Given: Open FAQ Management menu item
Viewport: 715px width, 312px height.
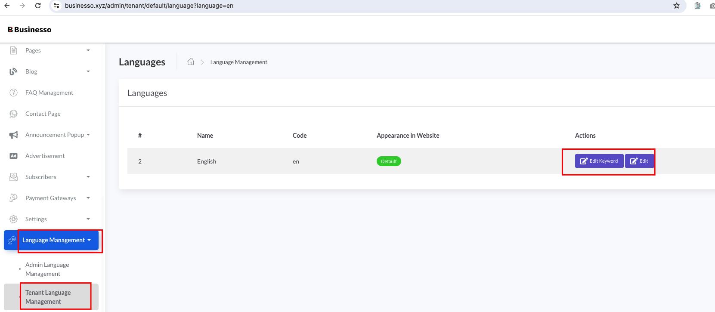Looking at the screenshot, I should (49, 93).
